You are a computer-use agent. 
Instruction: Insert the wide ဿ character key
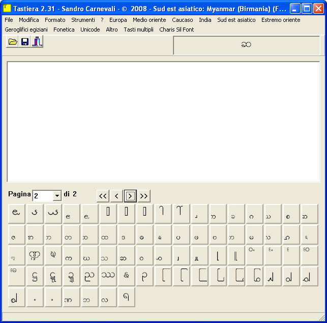tap(108, 276)
